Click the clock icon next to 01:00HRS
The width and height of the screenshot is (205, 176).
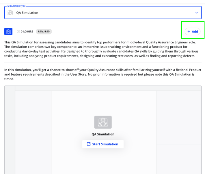click(x=18, y=32)
